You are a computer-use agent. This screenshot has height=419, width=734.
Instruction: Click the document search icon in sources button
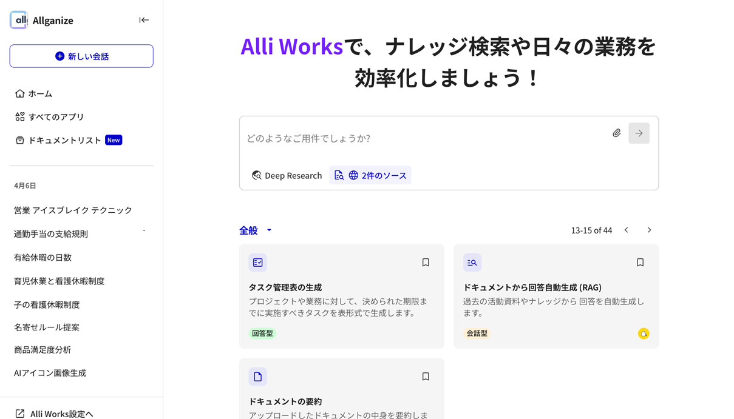tap(339, 175)
